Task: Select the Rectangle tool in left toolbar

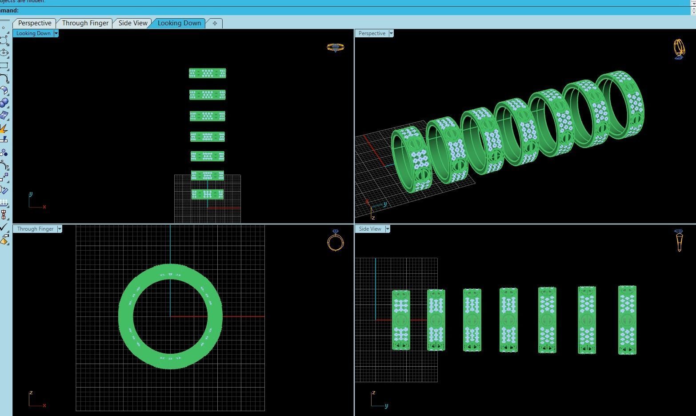Action: coord(4,65)
